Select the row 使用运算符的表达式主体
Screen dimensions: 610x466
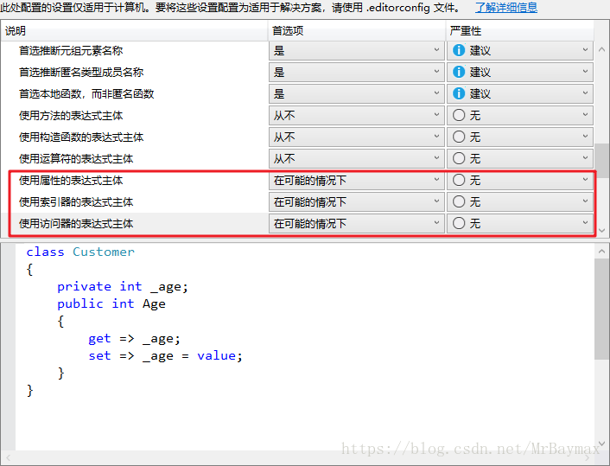[76, 159]
